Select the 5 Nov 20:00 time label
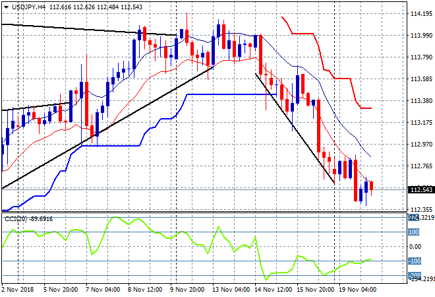 tap(61, 290)
